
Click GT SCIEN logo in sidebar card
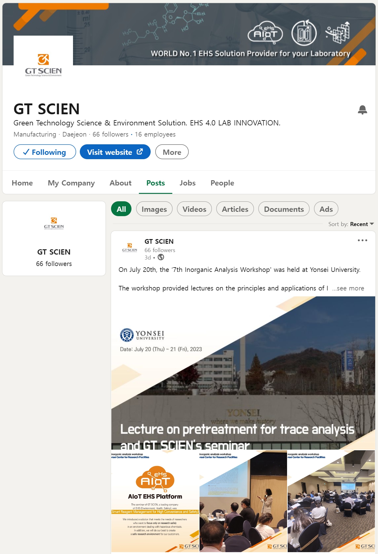tap(54, 223)
